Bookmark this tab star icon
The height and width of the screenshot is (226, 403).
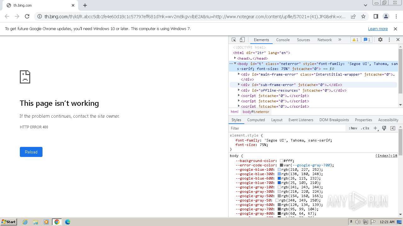363,16
